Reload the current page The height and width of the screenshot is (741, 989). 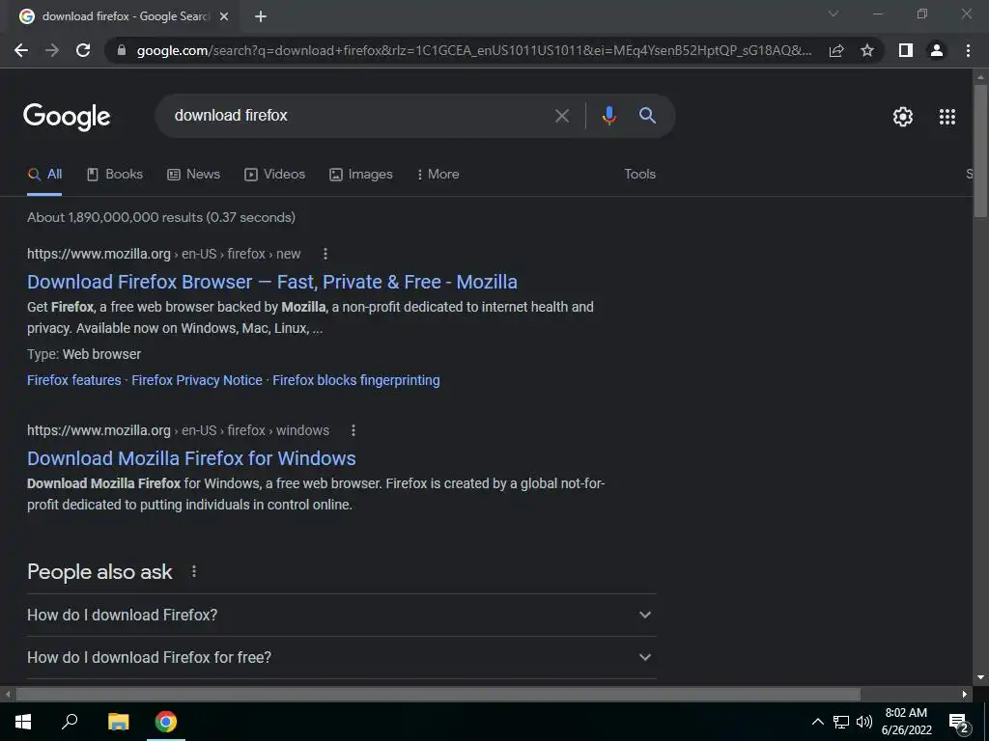tap(83, 50)
